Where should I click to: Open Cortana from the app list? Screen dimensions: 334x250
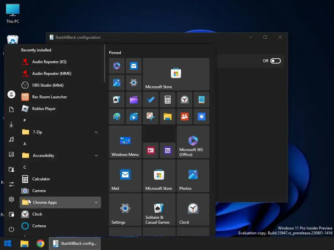60,226
